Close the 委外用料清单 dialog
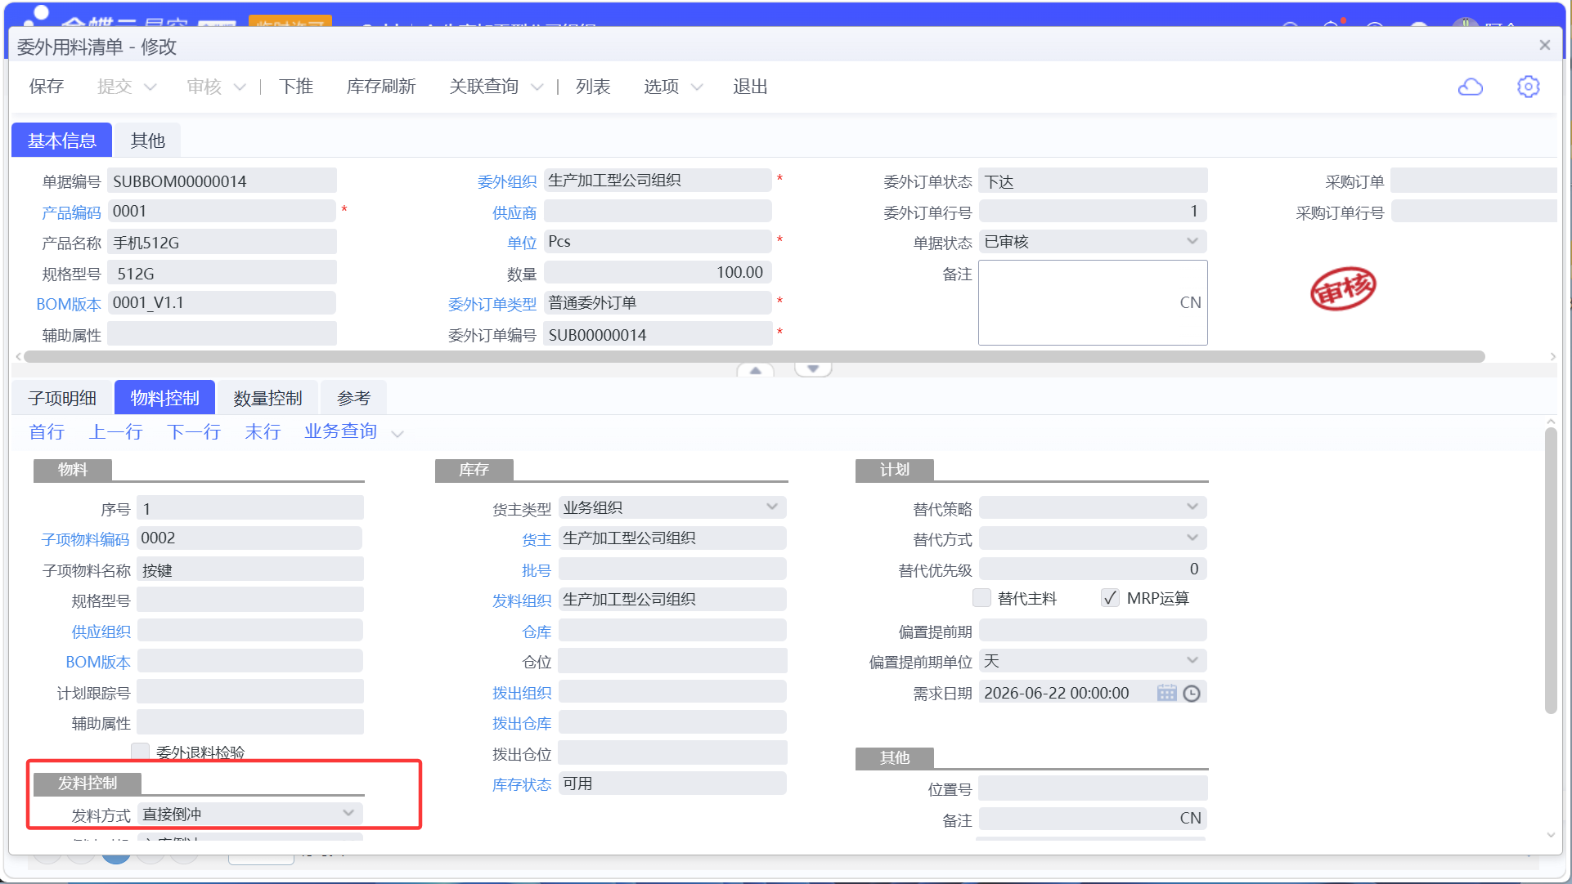 click(1544, 45)
